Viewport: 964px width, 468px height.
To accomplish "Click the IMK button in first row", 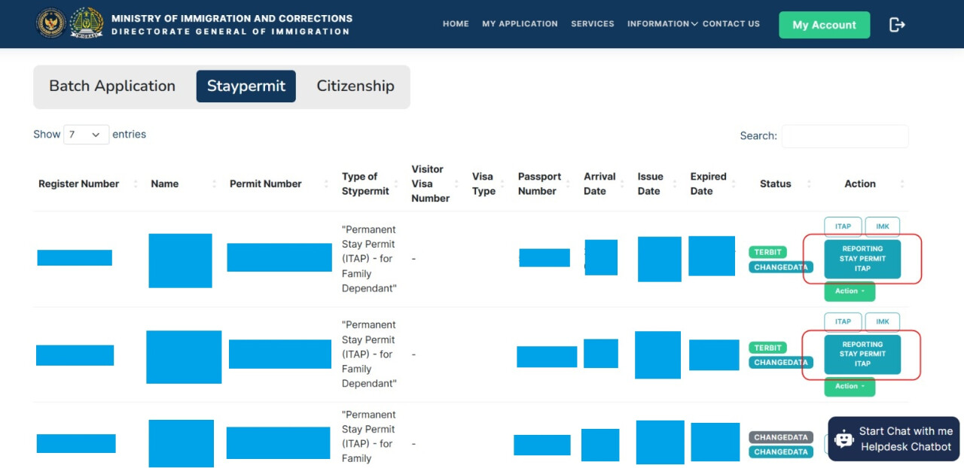I will [x=882, y=226].
